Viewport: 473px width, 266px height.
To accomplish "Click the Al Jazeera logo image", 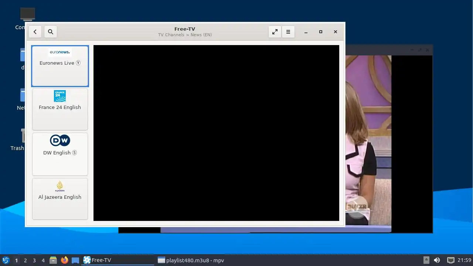I will tap(60, 186).
